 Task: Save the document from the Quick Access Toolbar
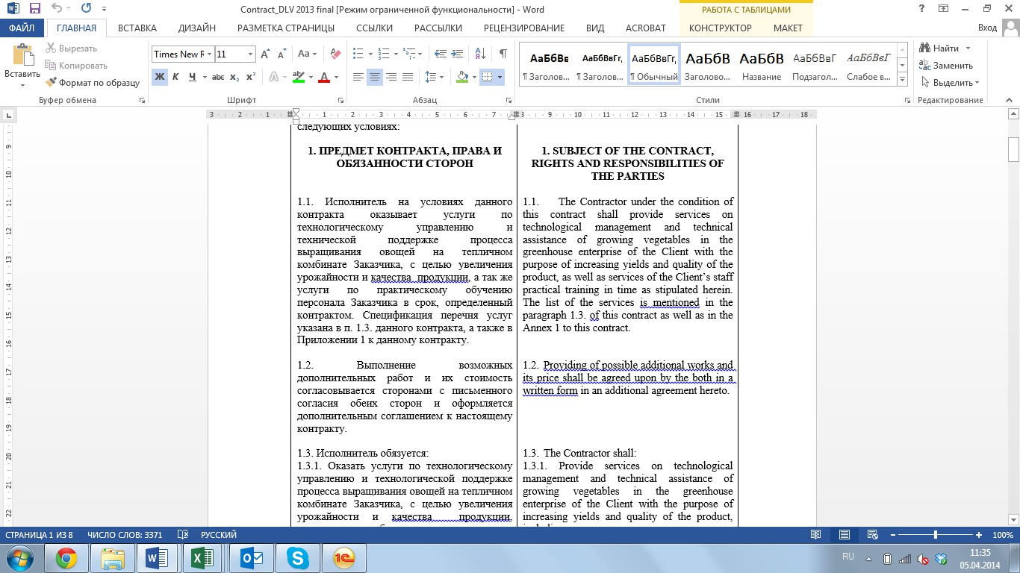(x=34, y=10)
